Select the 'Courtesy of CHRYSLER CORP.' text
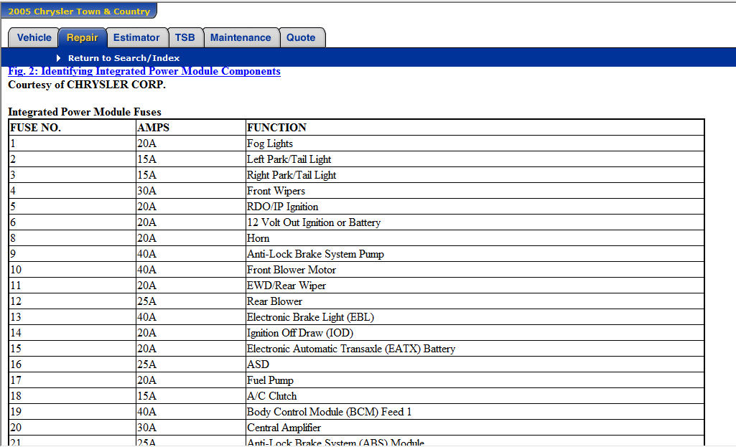Viewport: 736px width, 447px height. tap(87, 85)
